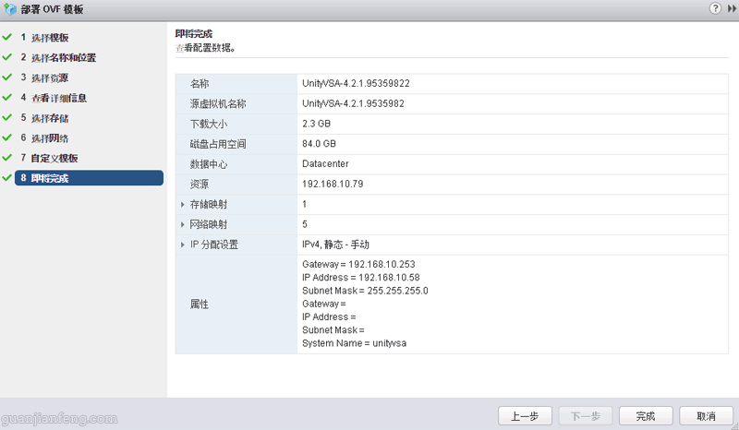
Task: Click the 源虚拟机名称 label
Action: (x=218, y=103)
